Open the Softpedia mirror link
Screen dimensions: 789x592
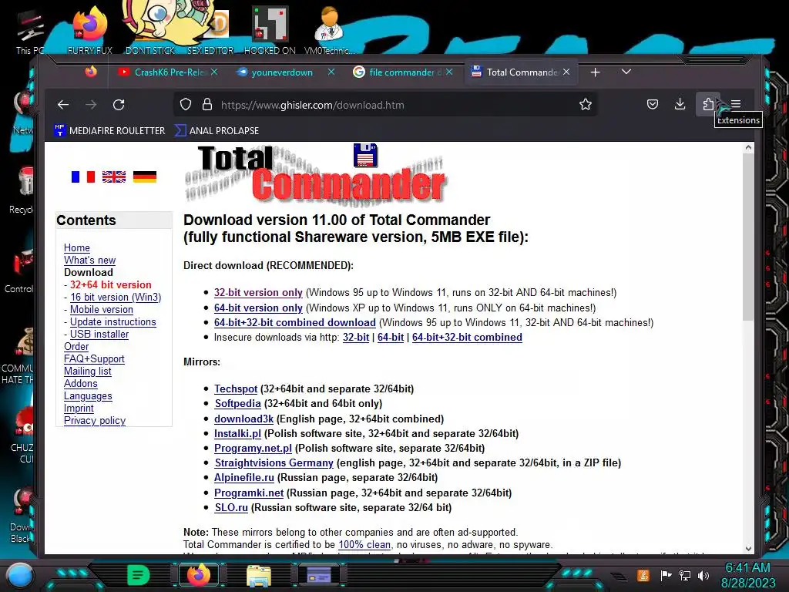[x=237, y=403]
